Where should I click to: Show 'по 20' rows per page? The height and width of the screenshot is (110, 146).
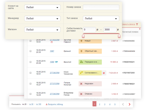coord(24,104)
